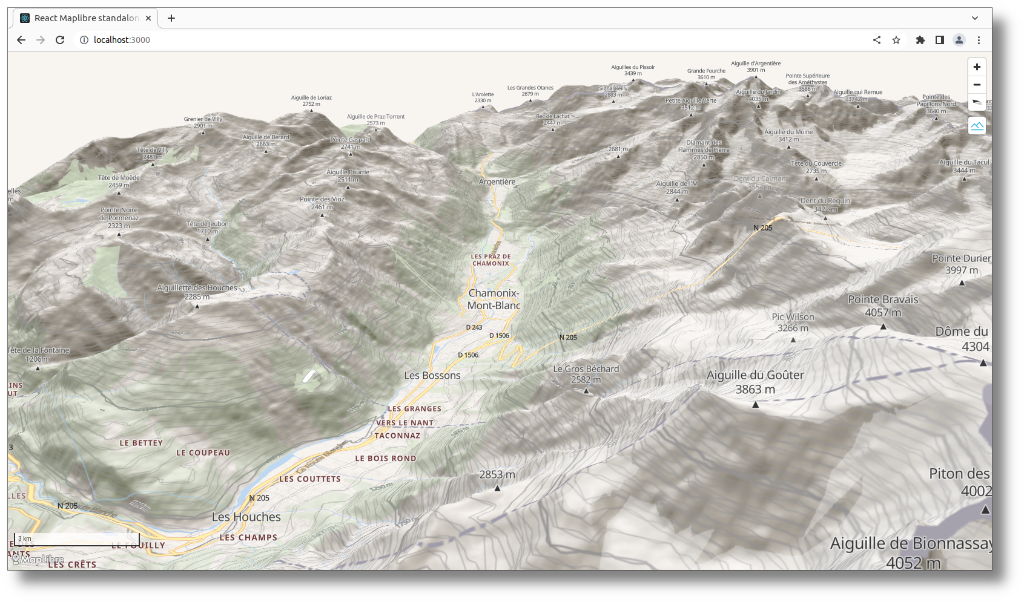Close the React Maplibre tab

click(x=148, y=18)
